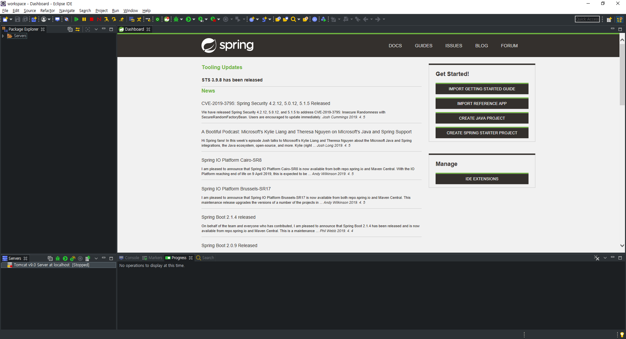Open the GUIDES link in Spring header

coord(424,46)
